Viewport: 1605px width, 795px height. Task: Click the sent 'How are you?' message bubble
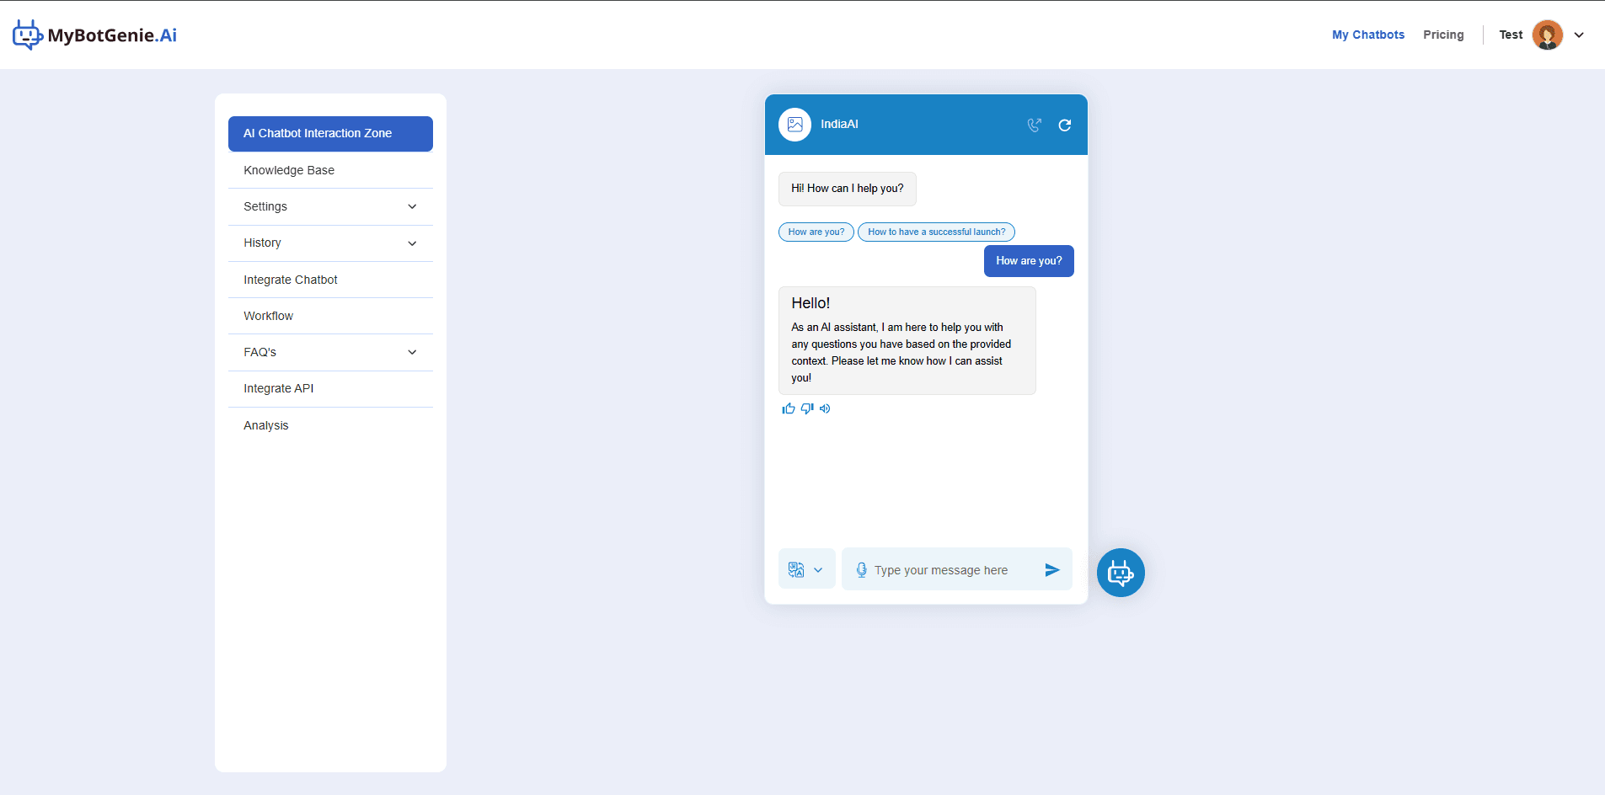point(1029,261)
